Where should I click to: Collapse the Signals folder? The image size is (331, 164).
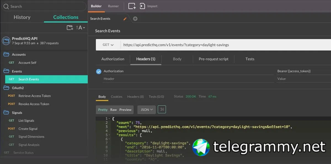6,113
